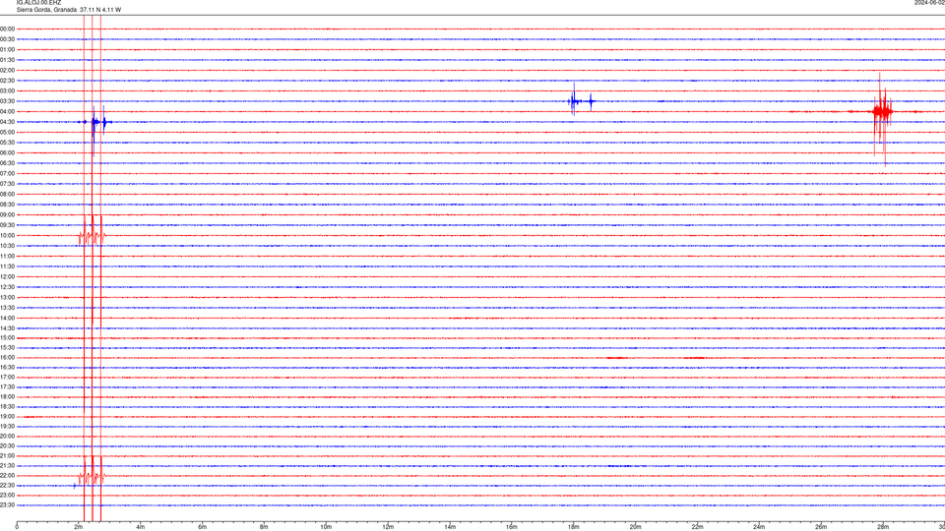Select the 07:30 time row label
This screenshot has height=531, width=945.
pyautogui.click(x=8, y=184)
